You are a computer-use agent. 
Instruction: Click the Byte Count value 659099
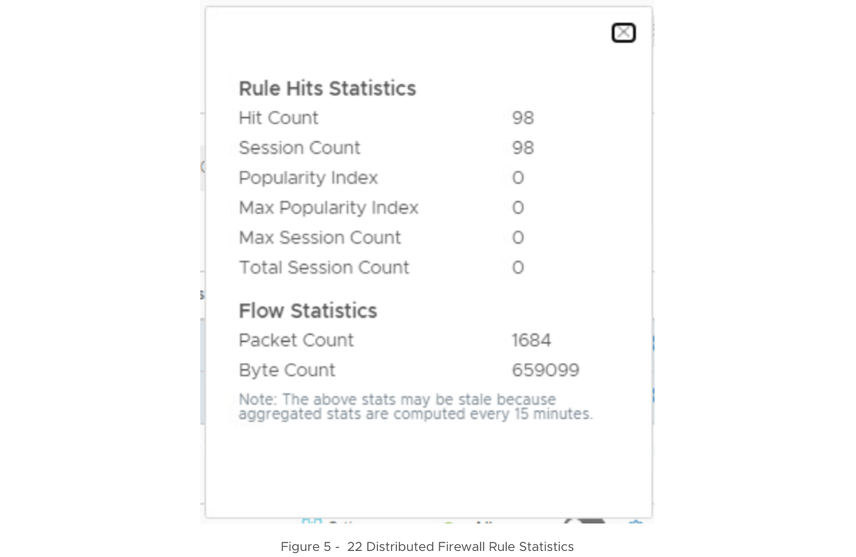[545, 370]
